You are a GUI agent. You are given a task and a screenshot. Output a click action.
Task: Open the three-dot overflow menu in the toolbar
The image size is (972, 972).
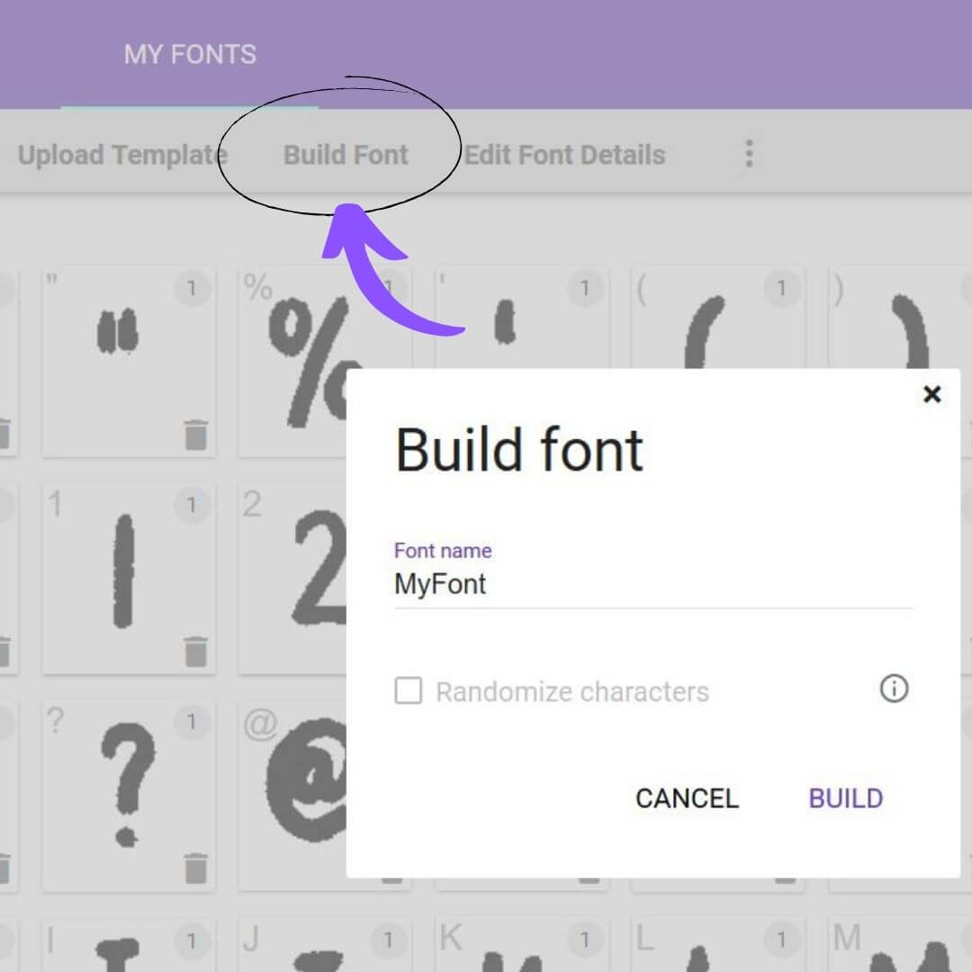[749, 154]
